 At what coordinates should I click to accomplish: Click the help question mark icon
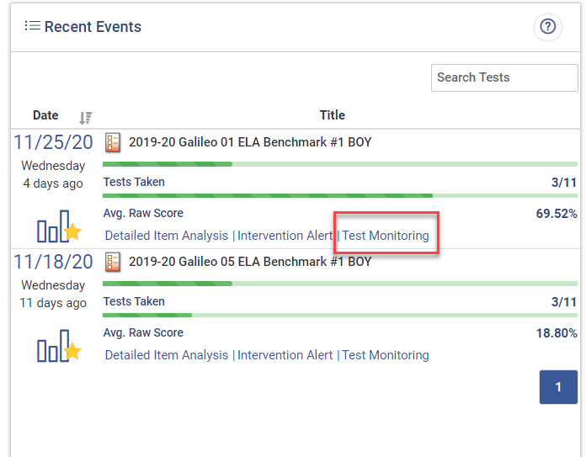548,27
